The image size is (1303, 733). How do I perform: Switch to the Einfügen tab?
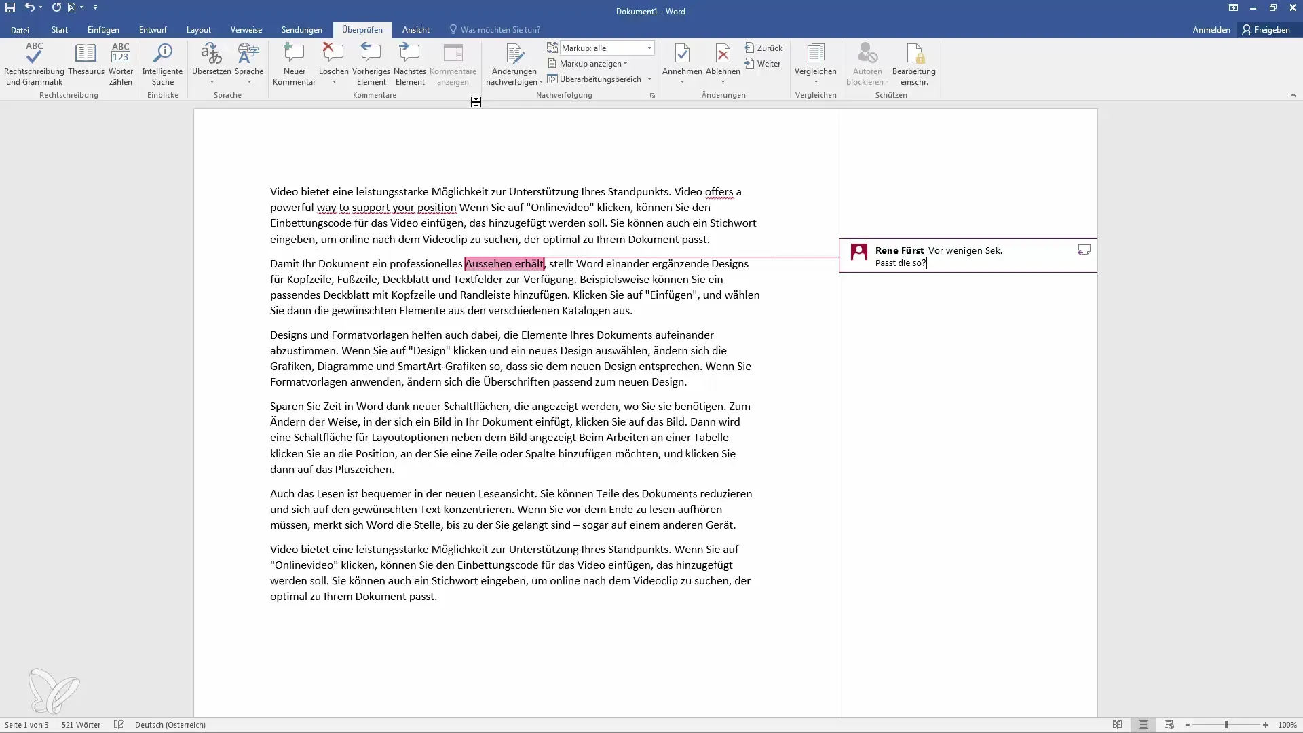pos(103,30)
